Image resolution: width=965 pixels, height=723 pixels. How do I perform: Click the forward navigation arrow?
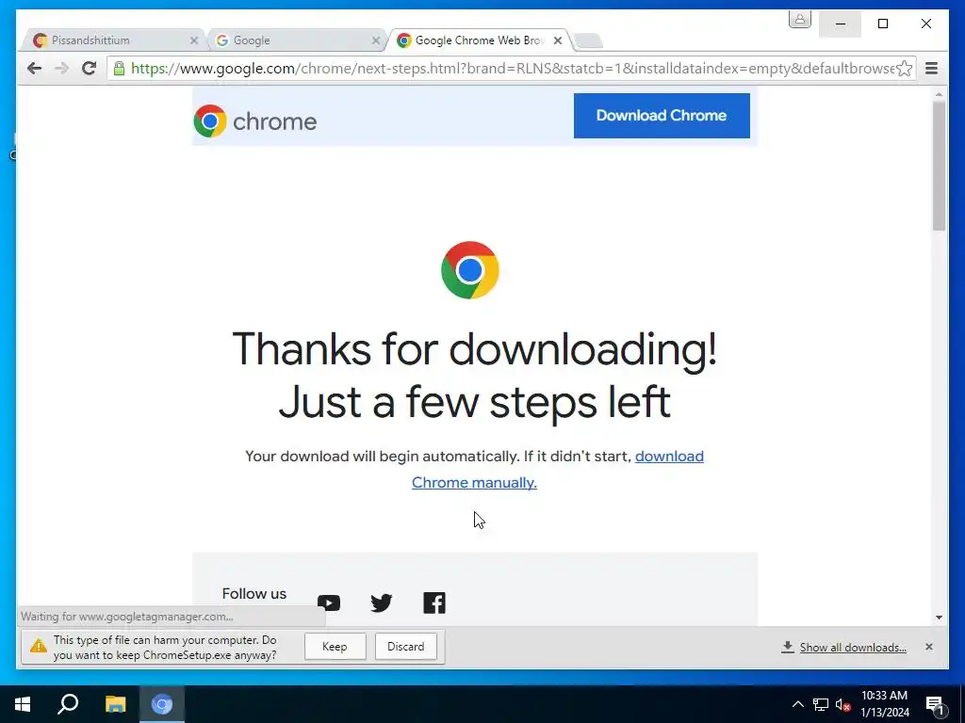61,68
